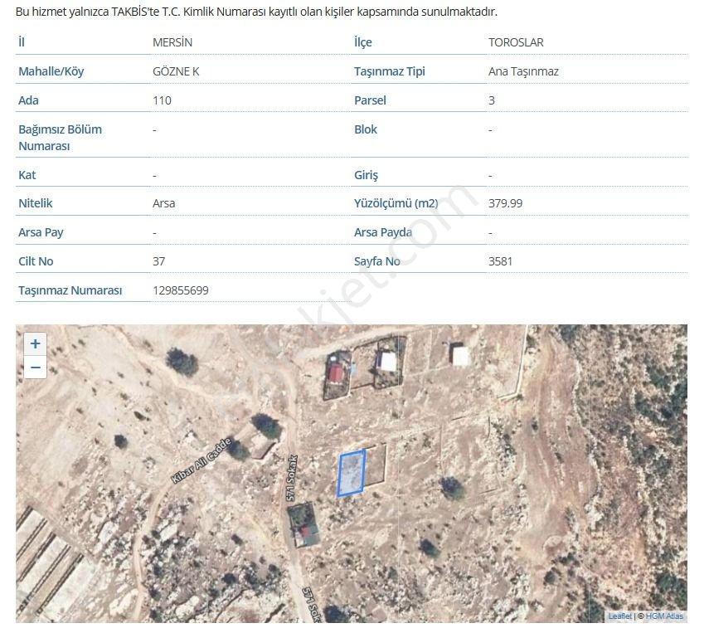Open the Leaflet attribution link

619,616
